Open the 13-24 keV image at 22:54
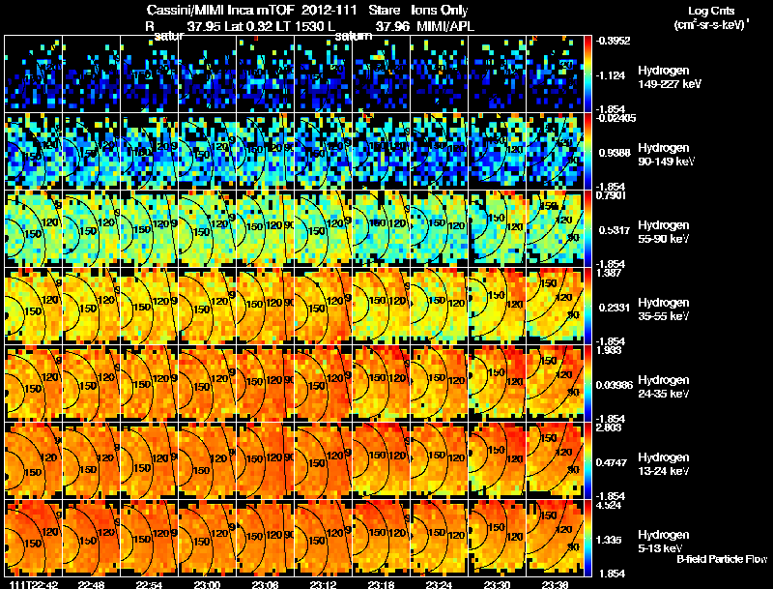773x589 pixels. pyautogui.click(x=150, y=461)
